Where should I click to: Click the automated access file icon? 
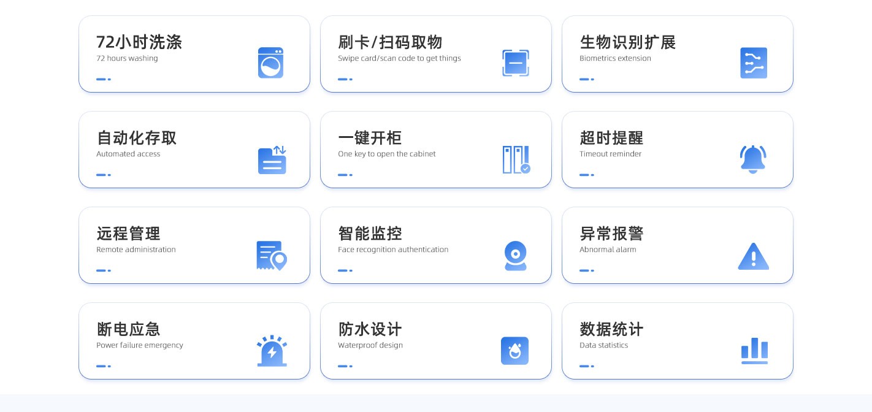pos(272,160)
